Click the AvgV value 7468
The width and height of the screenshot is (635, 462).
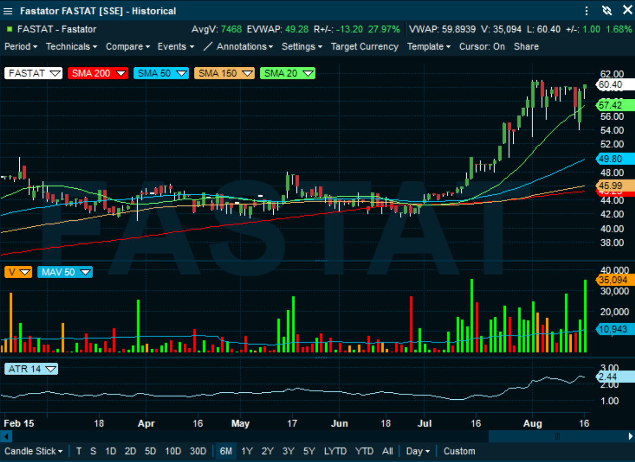click(231, 29)
